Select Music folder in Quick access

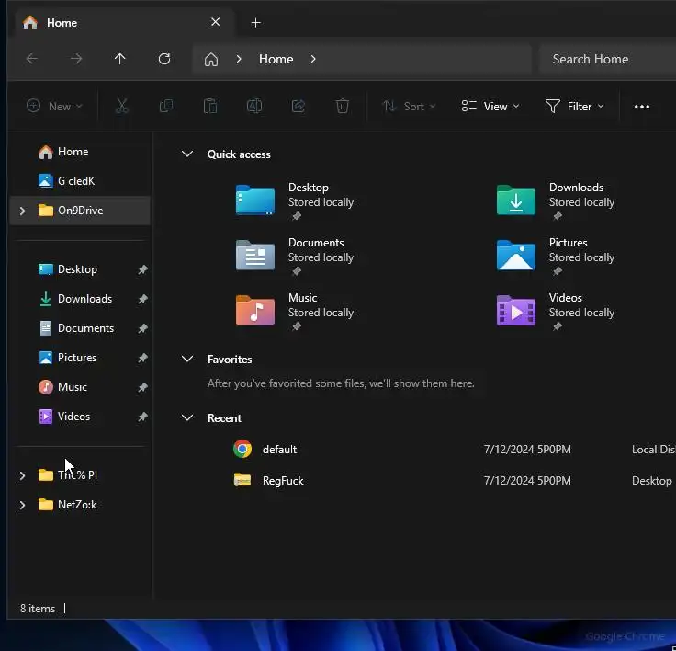click(x=295, y=311)
